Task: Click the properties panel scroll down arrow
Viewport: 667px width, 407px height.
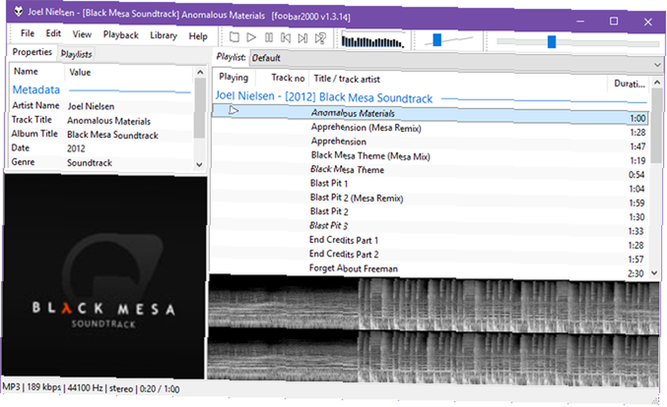Action: tap(199, 165)
